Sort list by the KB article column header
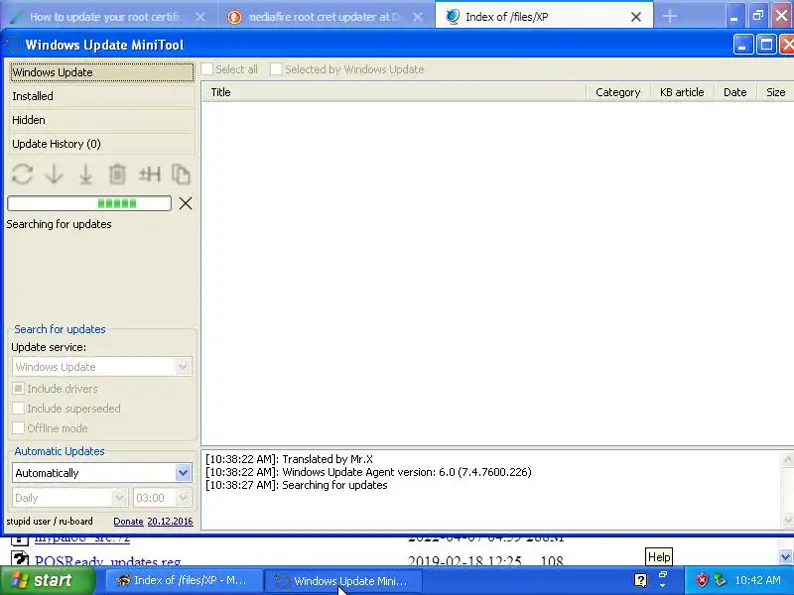 coord(682,92)
